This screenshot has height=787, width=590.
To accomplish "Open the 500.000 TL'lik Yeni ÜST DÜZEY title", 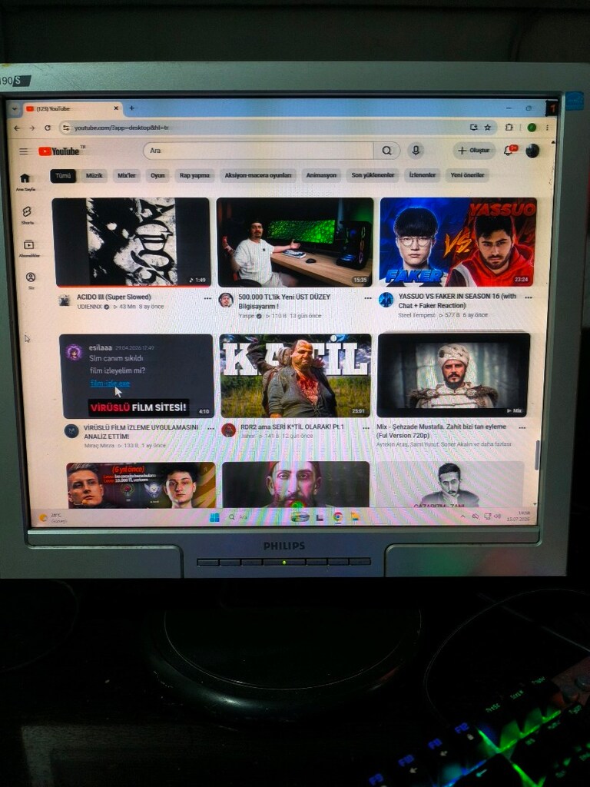I will (284, 301).
